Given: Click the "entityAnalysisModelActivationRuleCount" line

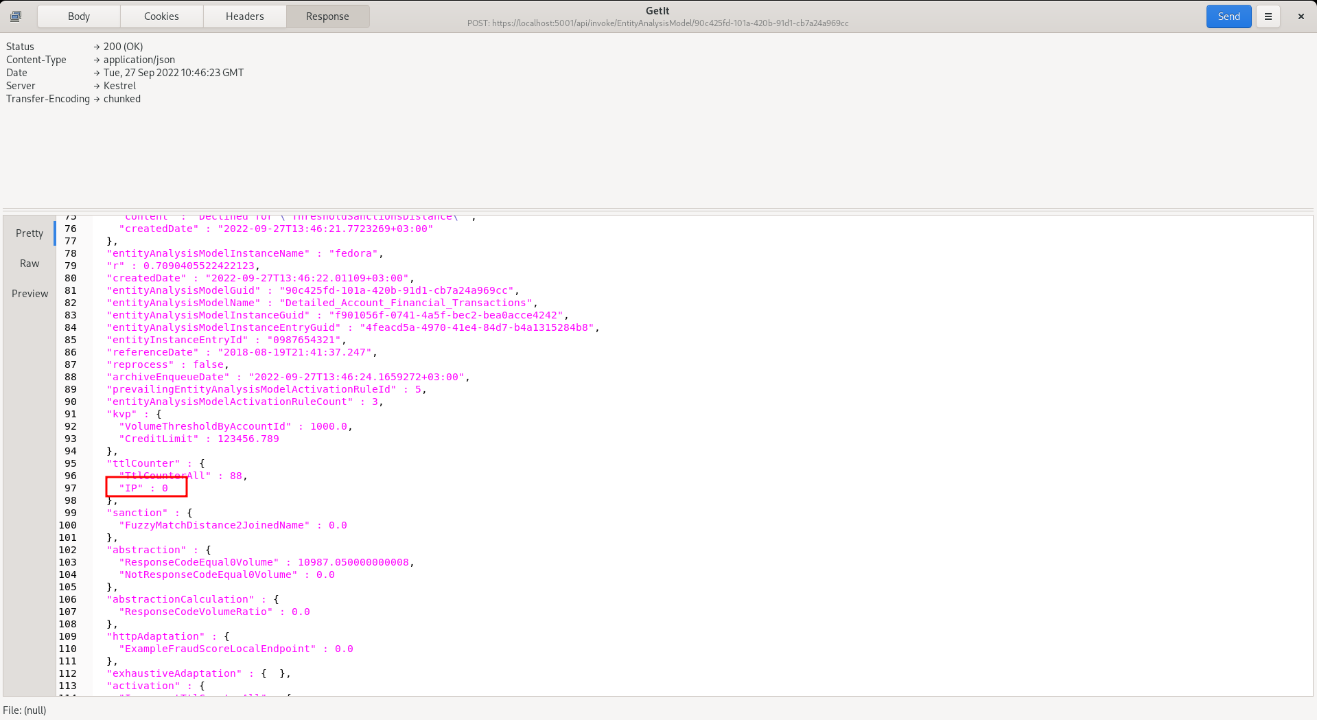Looking at the screenshot, I should 245,402.
